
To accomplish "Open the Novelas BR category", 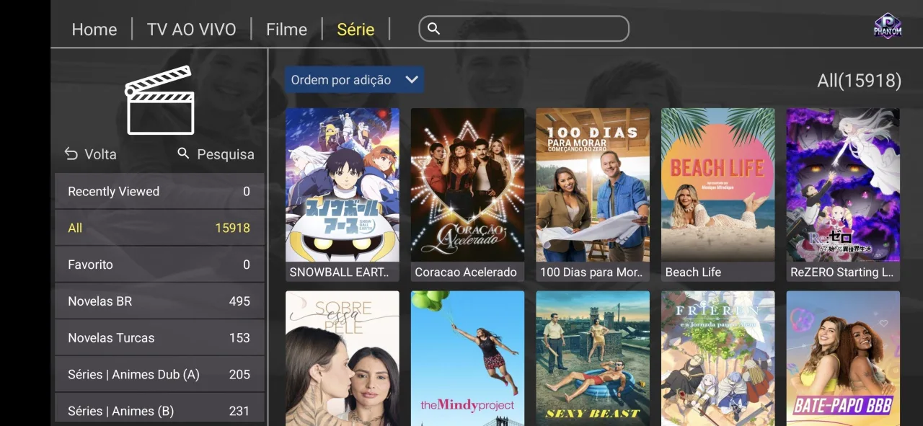I will 159,301.
